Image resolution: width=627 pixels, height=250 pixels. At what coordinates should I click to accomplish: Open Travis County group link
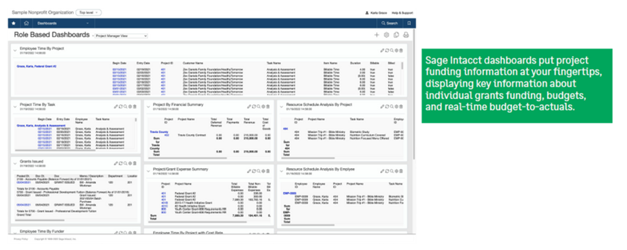[159, 132]
